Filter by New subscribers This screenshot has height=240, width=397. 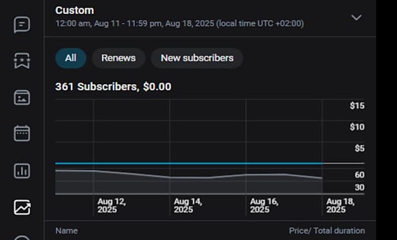(x=197, y=58)
